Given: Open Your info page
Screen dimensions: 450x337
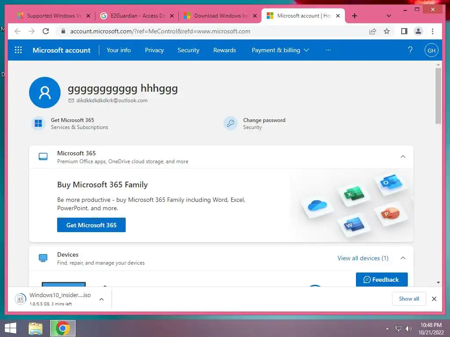Looking at the screenshot, I should (119, 50).
